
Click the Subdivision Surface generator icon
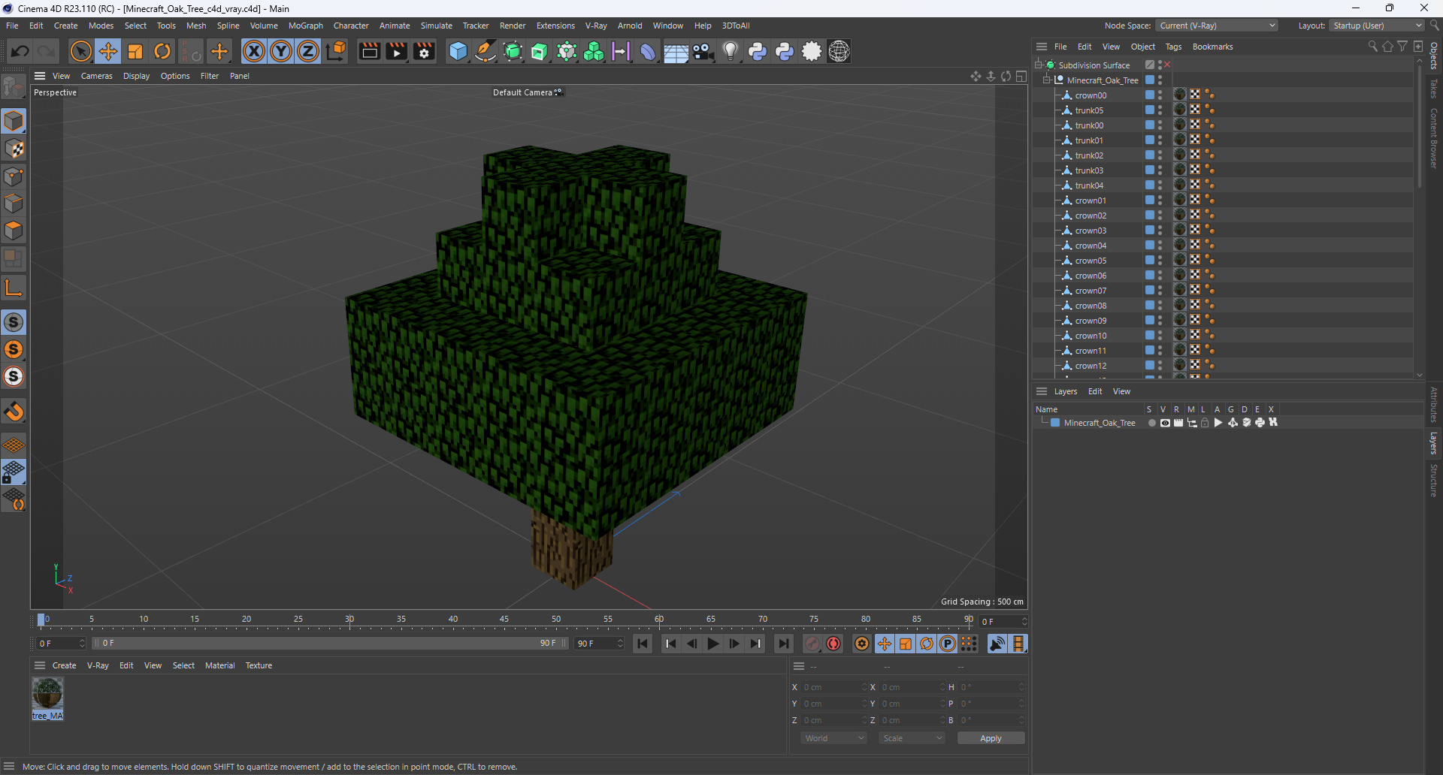tap(513, 51)
